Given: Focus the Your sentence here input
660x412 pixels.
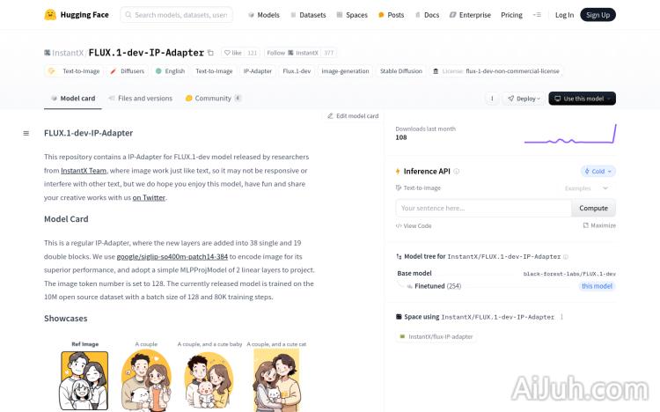Looking at the screenshot, I should (483, 208).
